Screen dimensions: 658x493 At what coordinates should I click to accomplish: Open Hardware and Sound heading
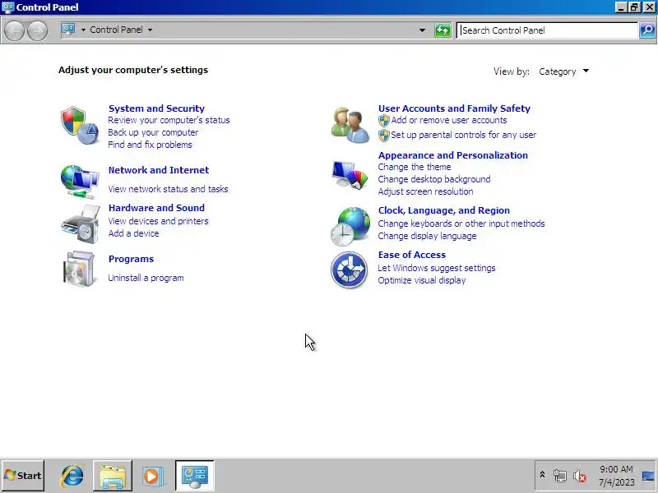[156, 208]
